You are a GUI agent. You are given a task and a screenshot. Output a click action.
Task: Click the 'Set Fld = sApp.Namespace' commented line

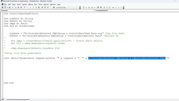pyautogui.click(x=38, y=43)
